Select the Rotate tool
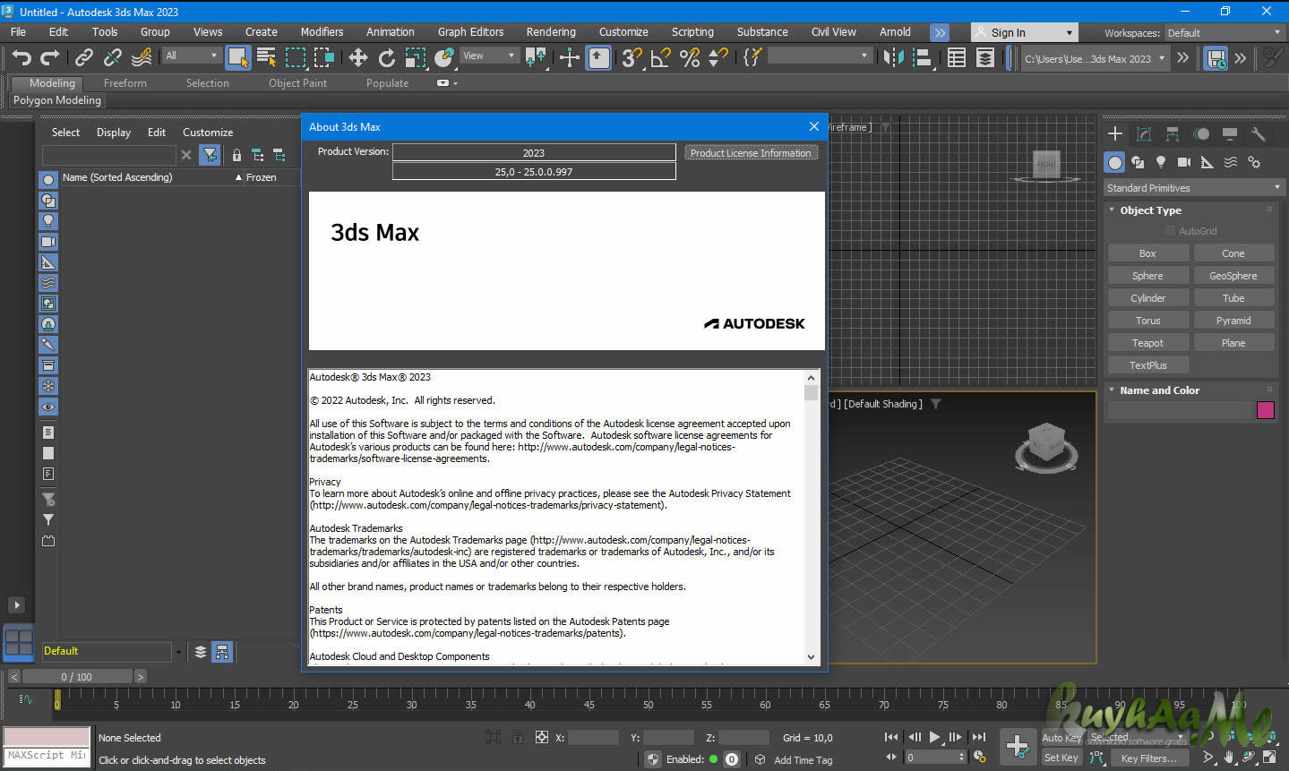 point(387,58)
